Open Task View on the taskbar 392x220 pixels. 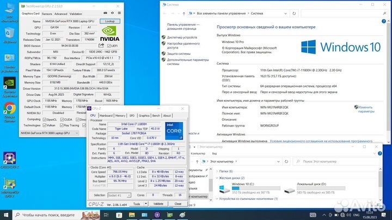tap(106, 215)
